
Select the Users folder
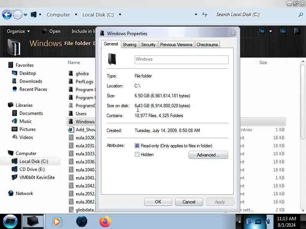[x=81, y=113]
